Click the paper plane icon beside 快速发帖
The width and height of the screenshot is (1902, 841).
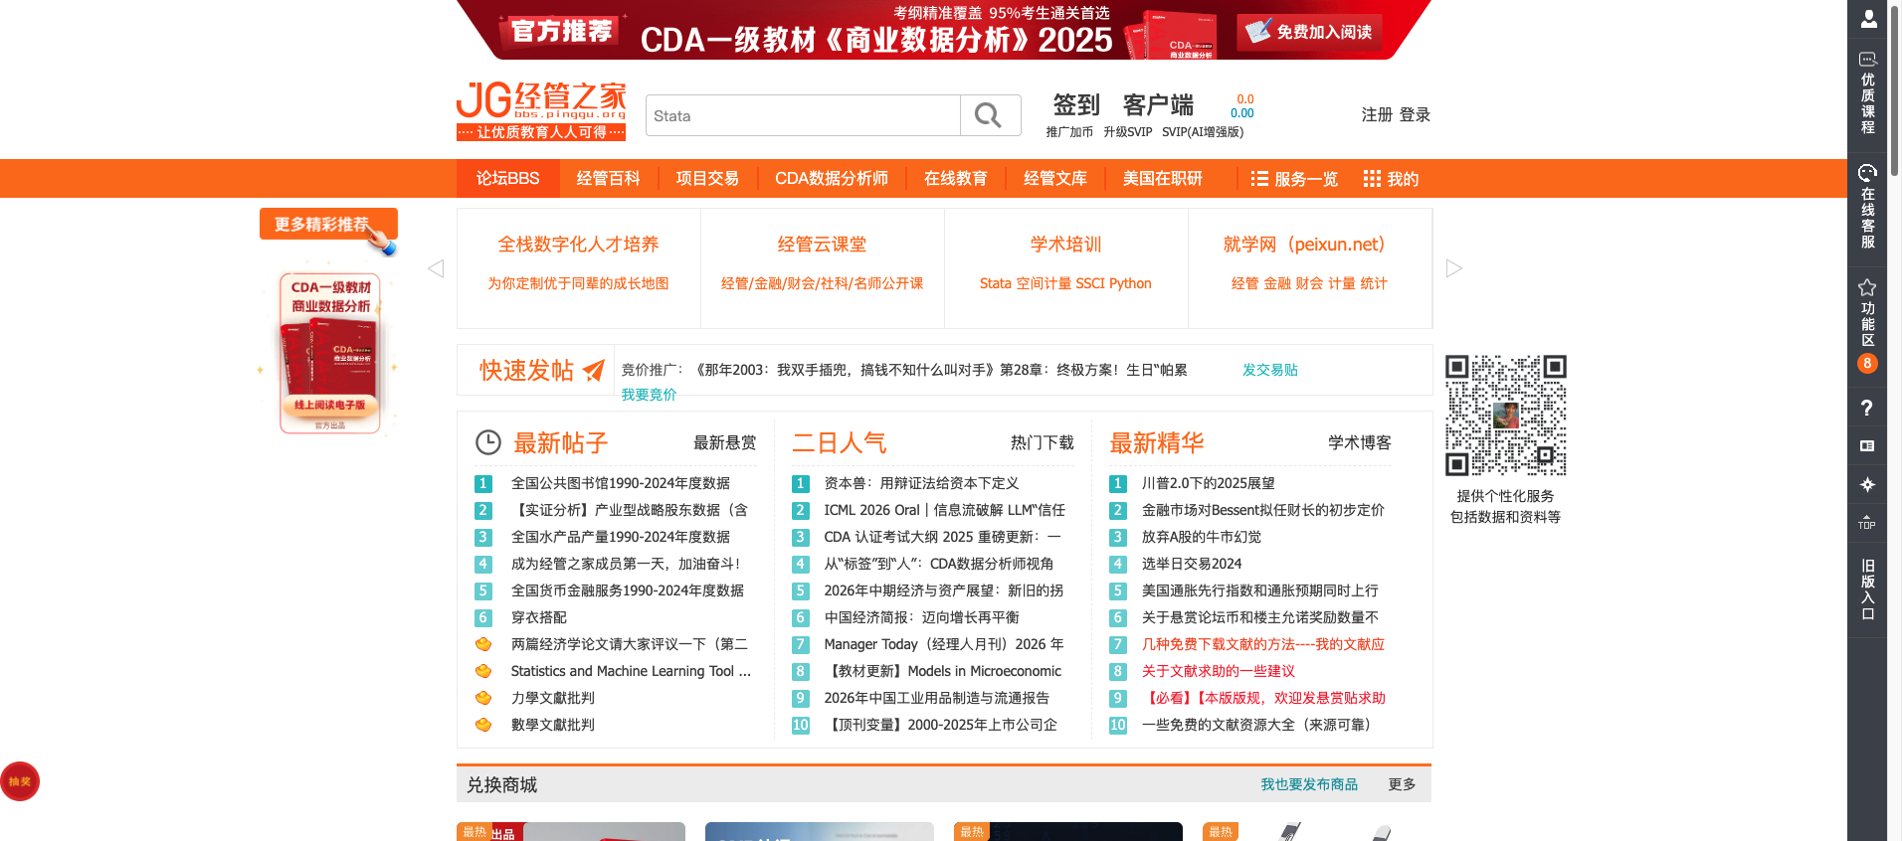(x=594, y=370)
